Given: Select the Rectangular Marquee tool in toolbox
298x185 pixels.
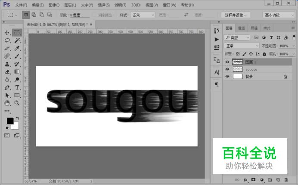Looking at the screenshot, I should 17,33.
